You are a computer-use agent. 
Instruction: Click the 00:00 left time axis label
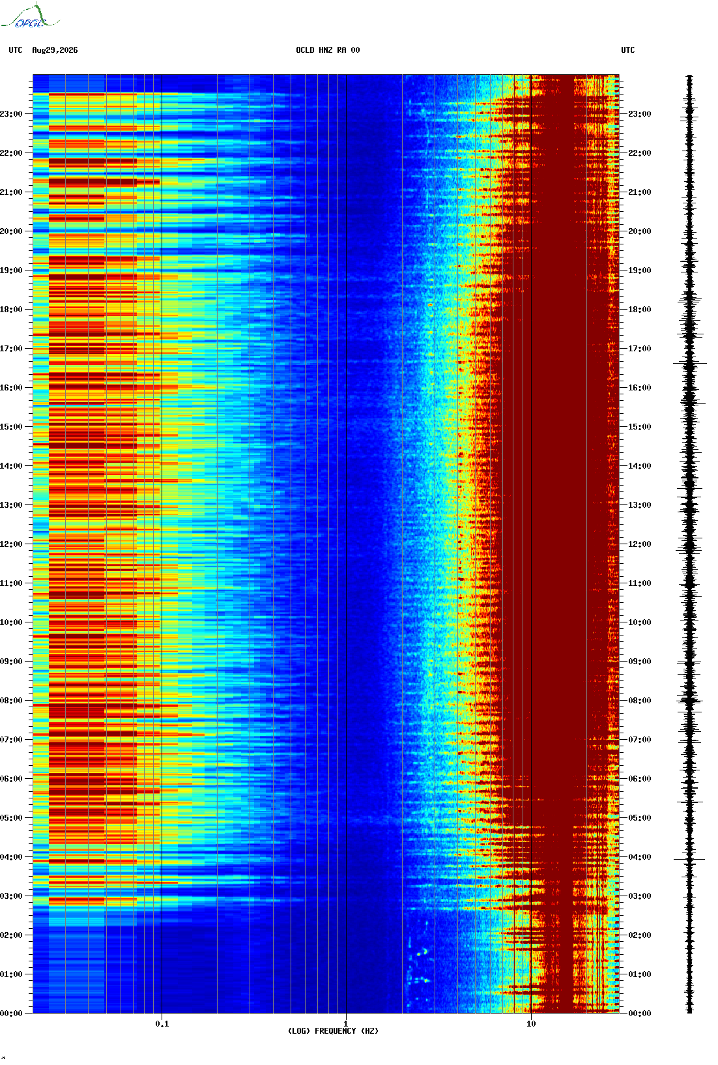click(11, 1014)
